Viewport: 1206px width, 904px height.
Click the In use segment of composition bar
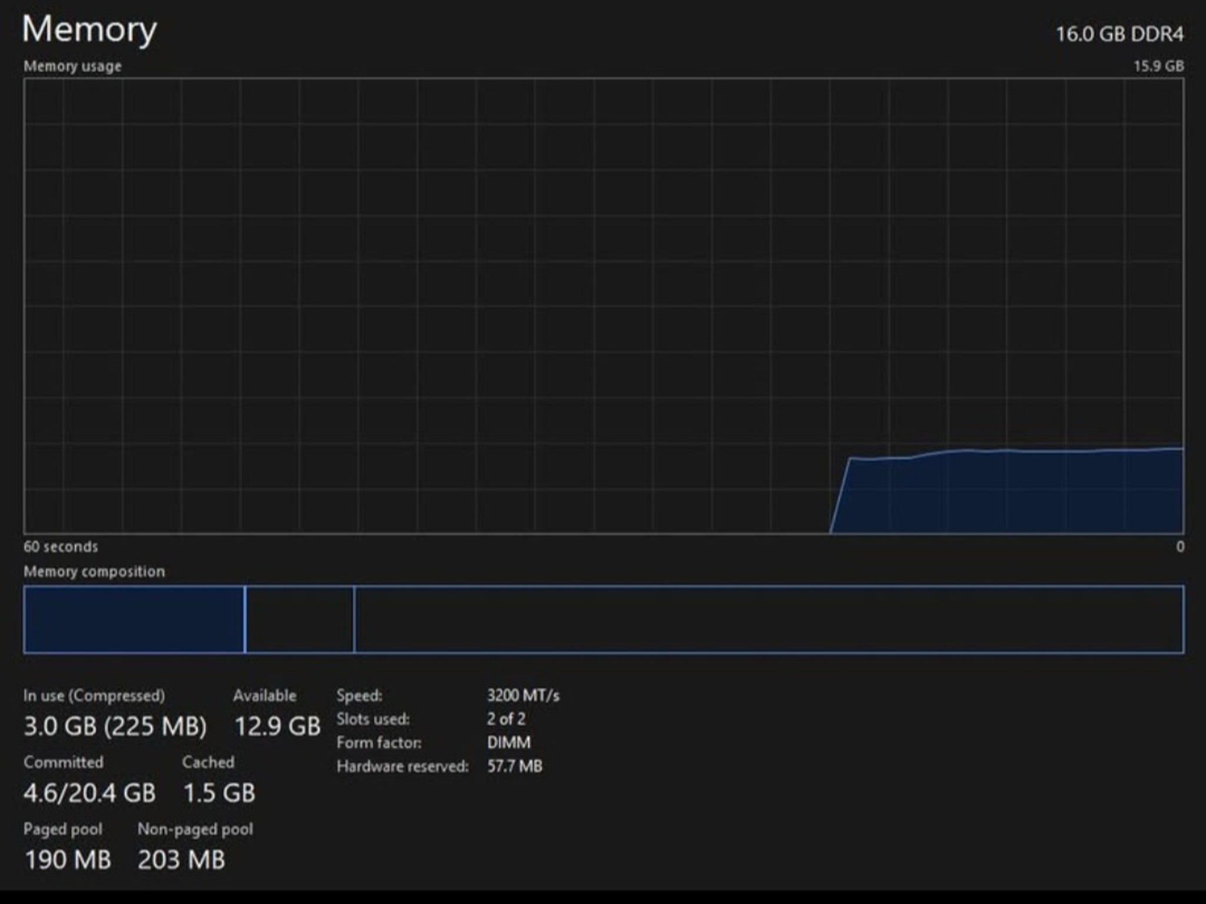coord(134,619)
